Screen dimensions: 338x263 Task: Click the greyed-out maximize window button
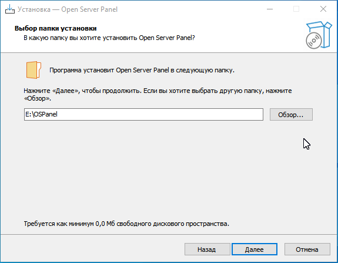[x=296, y=9]
